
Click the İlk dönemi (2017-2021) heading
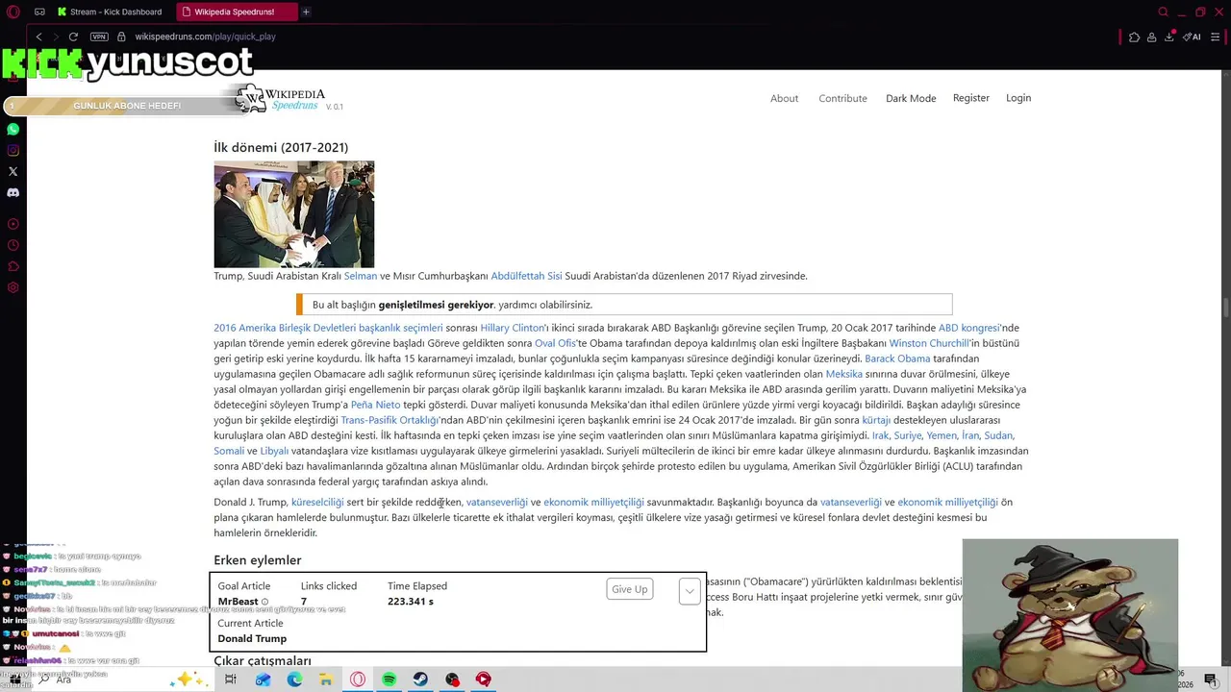click(281, 147)
